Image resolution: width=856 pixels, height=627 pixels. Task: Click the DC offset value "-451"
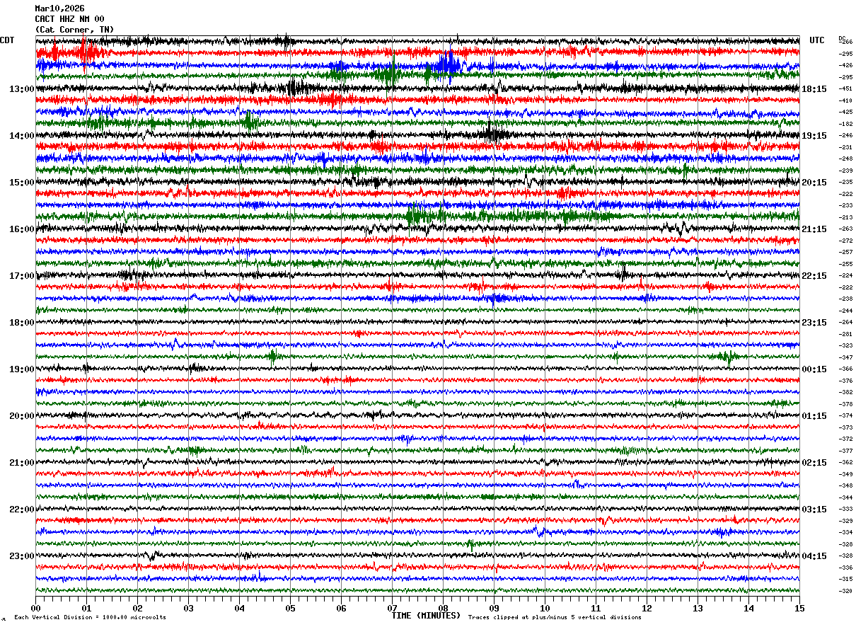click(x=845, y=89)
